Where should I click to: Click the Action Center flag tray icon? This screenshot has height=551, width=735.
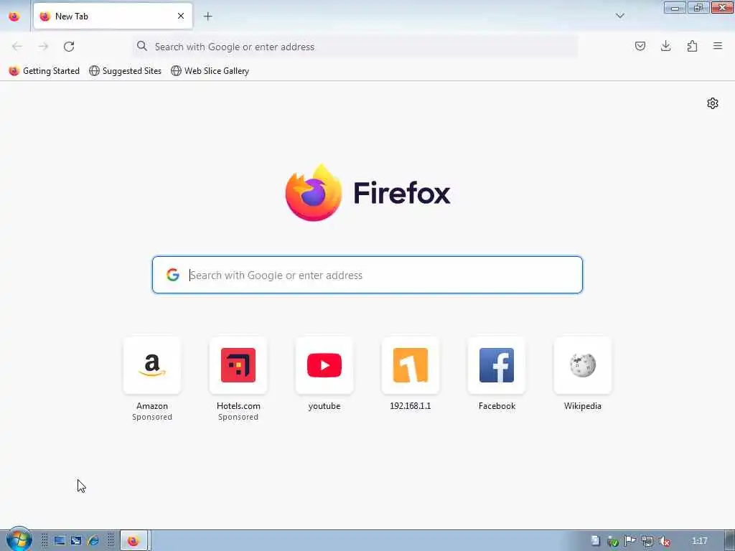tap(629, 541)
